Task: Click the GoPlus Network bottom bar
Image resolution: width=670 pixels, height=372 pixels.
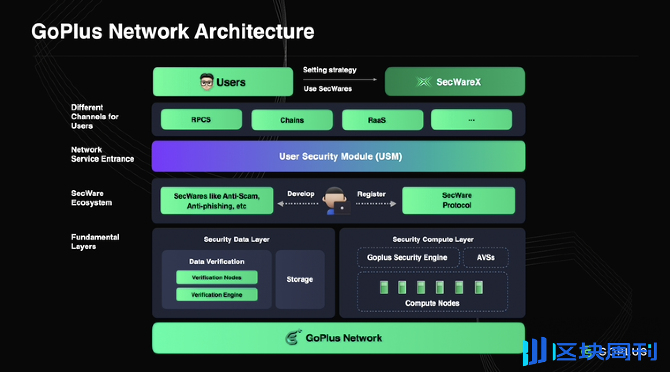Action: click(x=339, y=338)
